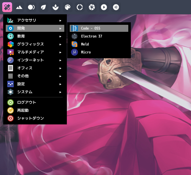Launch Meld from submenu
191x175 pixels.
click(99, 44)
